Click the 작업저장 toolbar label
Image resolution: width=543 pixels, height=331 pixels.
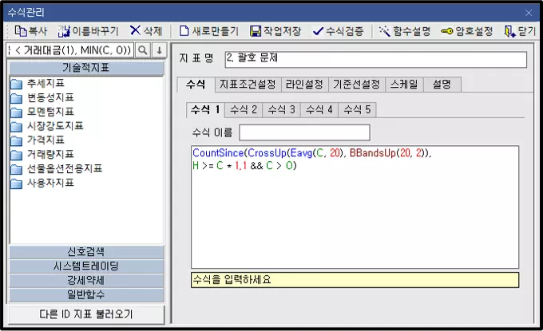click(x=282, y=31)
